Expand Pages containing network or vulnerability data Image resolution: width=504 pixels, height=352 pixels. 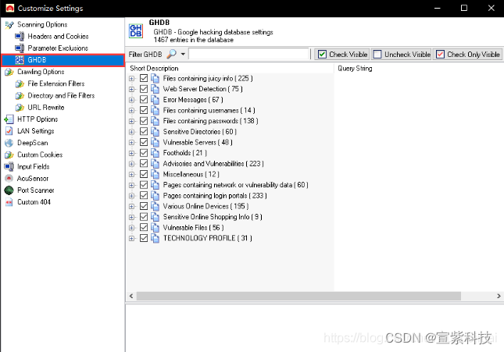[131, 185]
